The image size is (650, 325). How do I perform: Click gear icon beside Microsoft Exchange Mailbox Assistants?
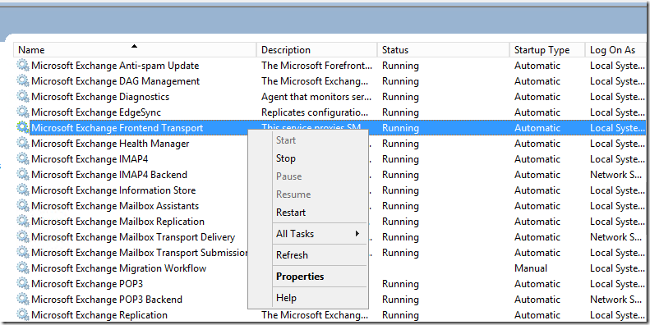pos(23,206)
